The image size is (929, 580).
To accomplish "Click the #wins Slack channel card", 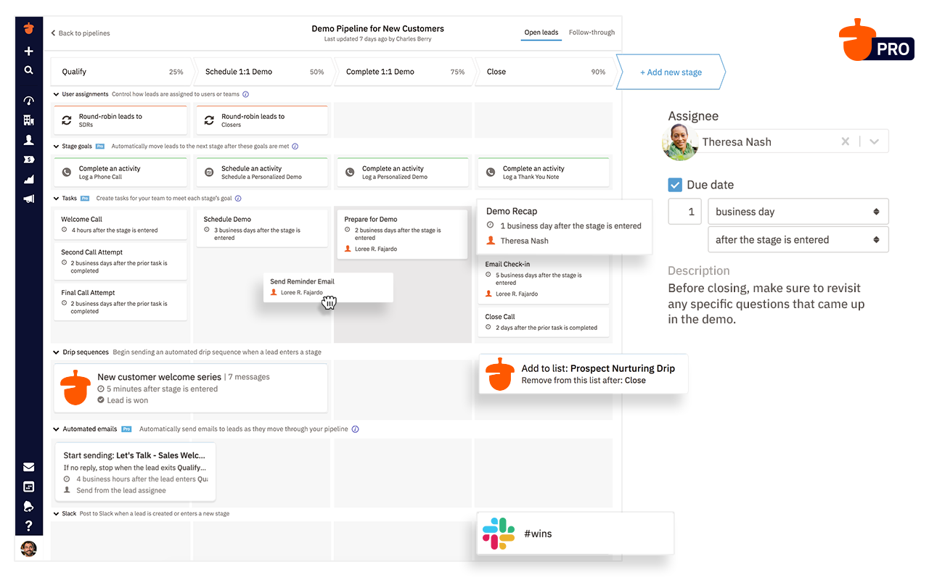I will [575, 534].
